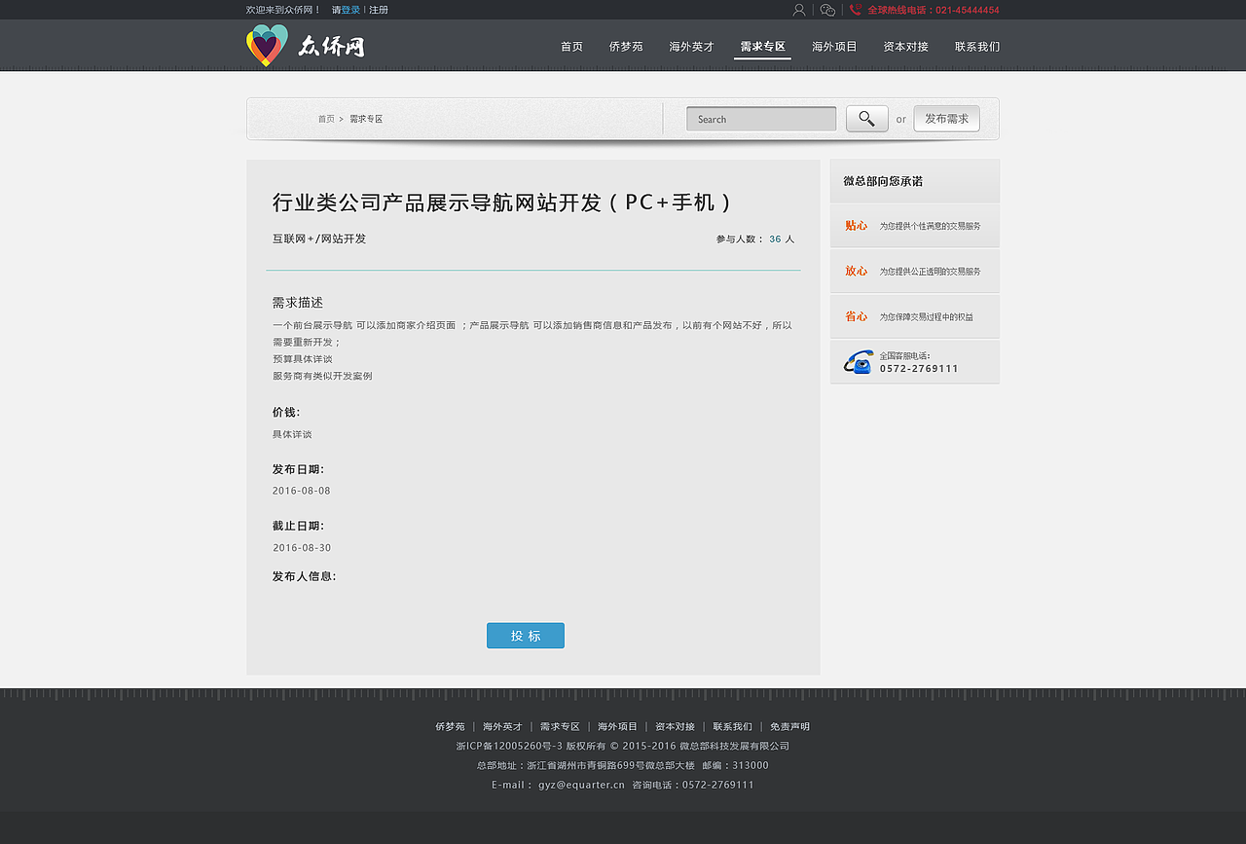Click the 省心 promise row
This screenshot has width=1246, height=844.
915,316
